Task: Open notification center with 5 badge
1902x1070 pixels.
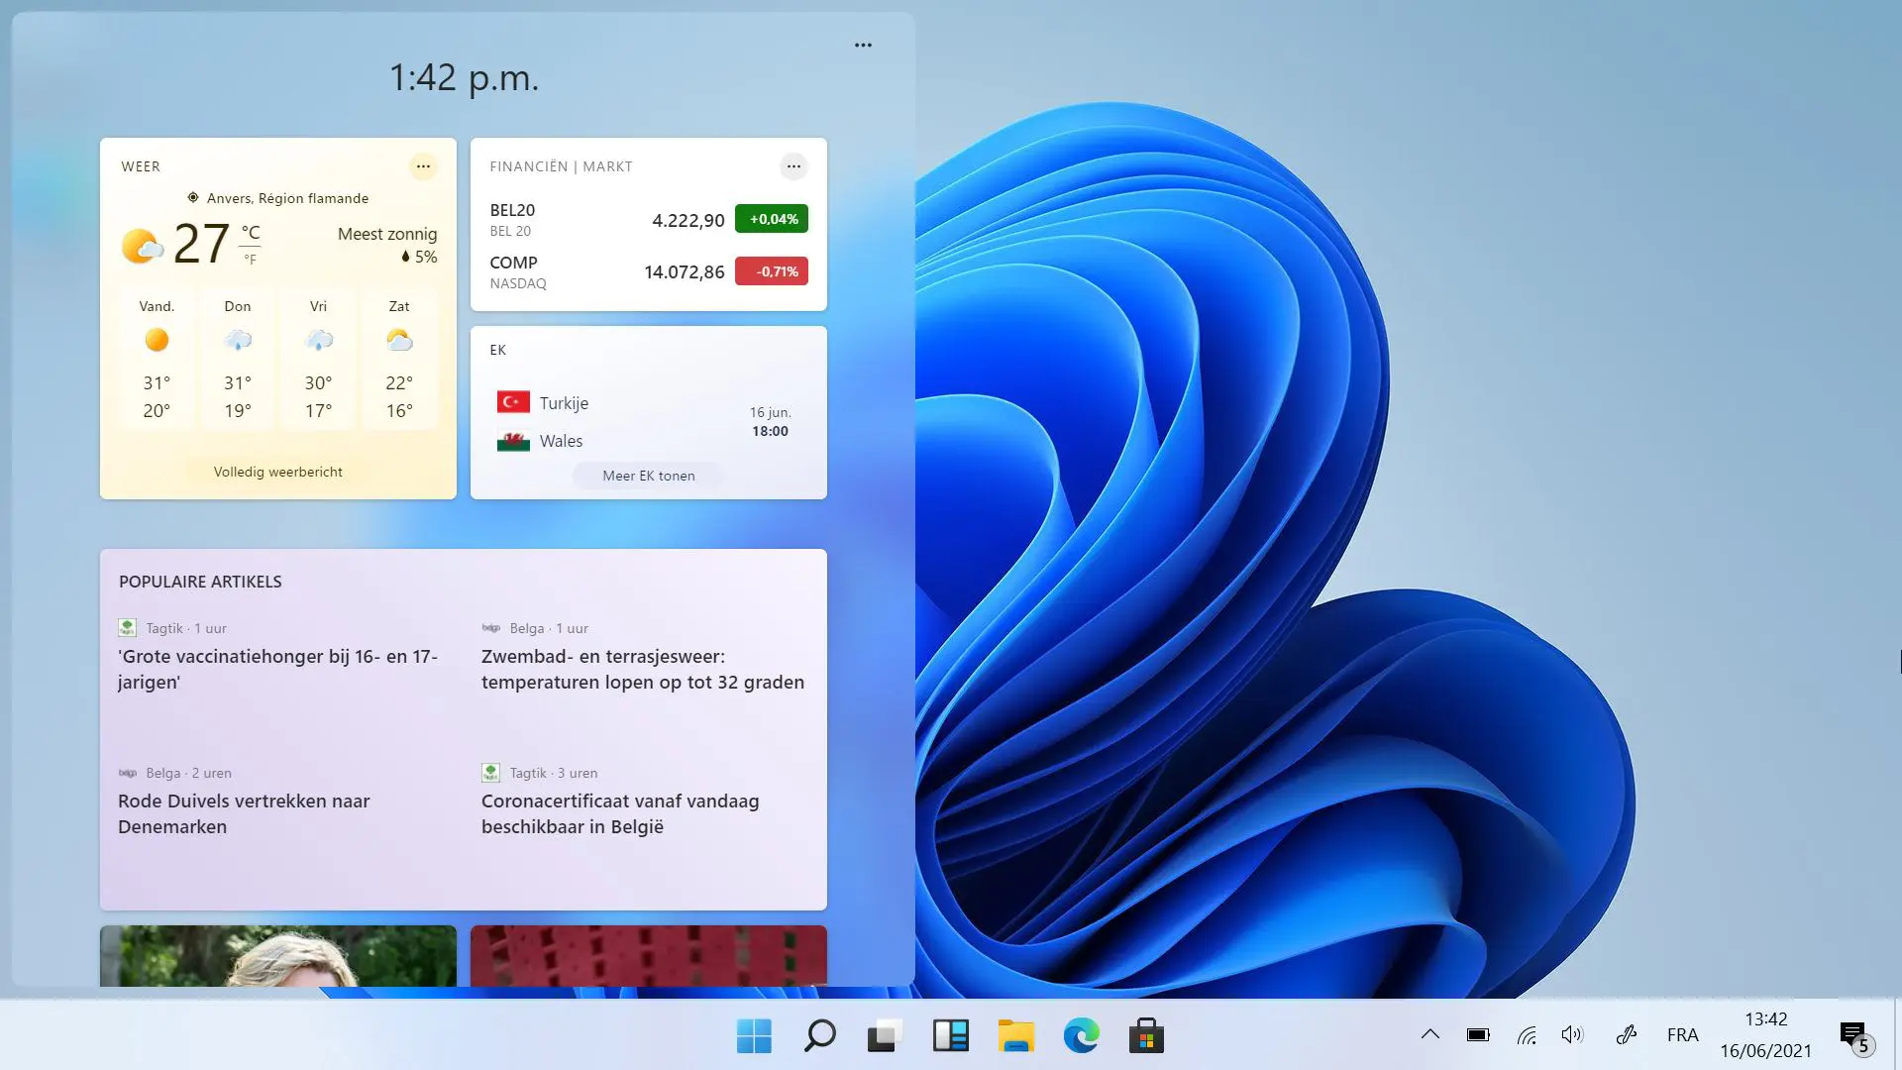Action: 1856,1037
